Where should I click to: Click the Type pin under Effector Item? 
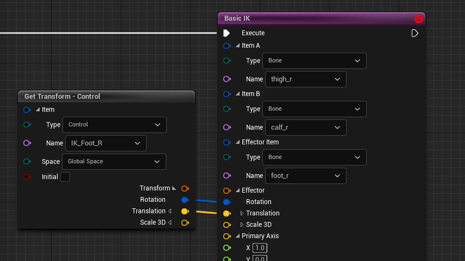(227, 157)
